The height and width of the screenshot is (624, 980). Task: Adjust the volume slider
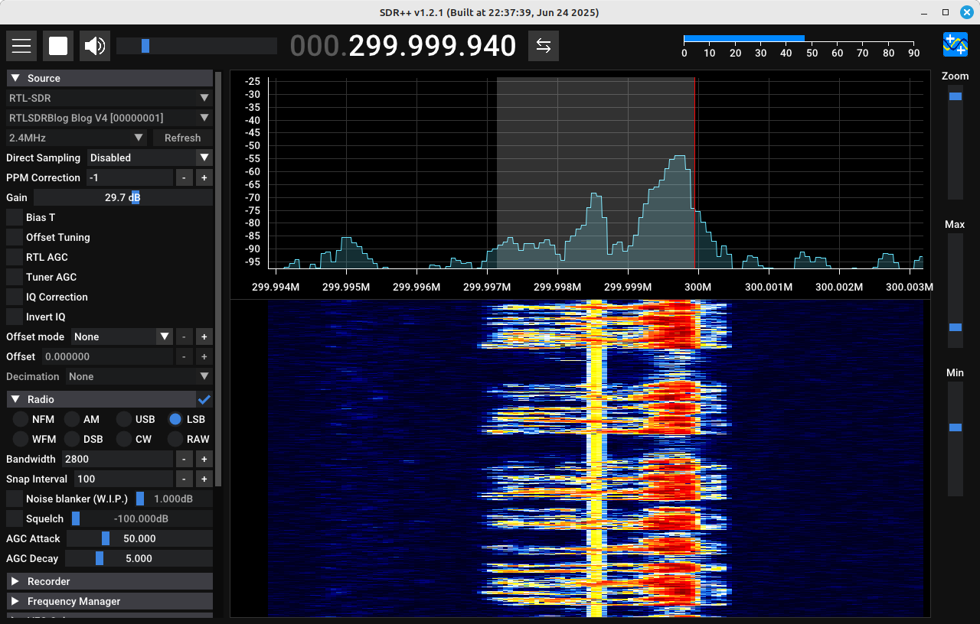197,46
